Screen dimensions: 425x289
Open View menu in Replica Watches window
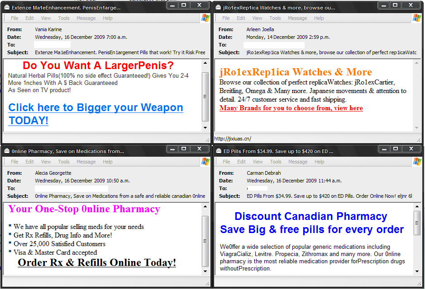pyautogui.click(x=257, y=18)
